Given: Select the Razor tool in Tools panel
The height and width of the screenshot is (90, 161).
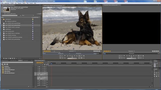Looking at the screenshot, I should click(154, 74).
